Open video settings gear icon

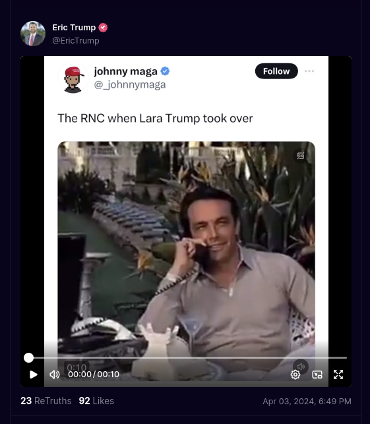click(295, 375)
